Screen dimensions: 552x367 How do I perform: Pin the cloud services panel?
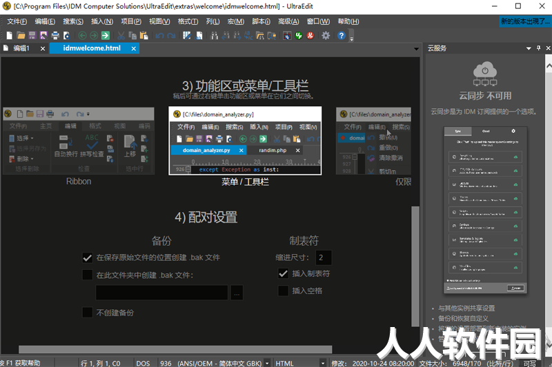click(539, 48)
